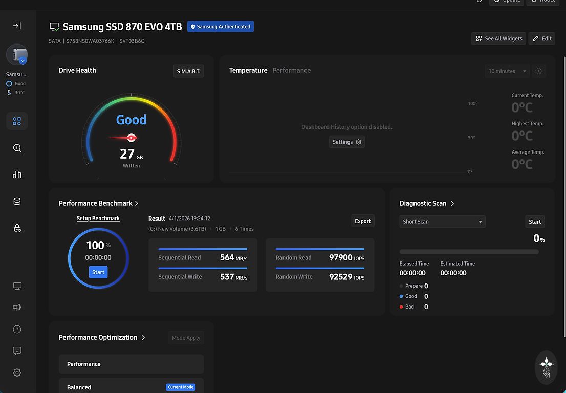Click the S.M.A.R.T. button
The height and width of the screenshot is (393, 566).
[188, 71]
